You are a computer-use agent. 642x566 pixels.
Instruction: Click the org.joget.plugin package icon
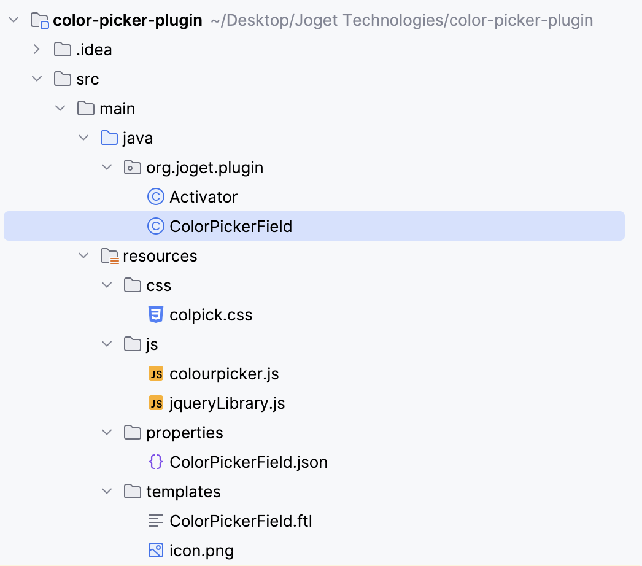tap(132, 168)
